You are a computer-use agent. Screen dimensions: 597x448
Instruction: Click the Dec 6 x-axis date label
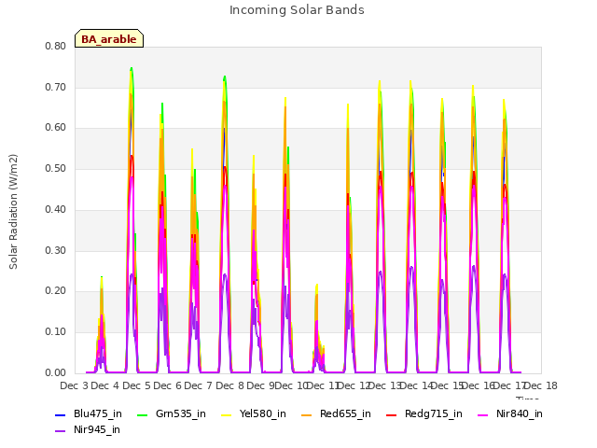168,385
